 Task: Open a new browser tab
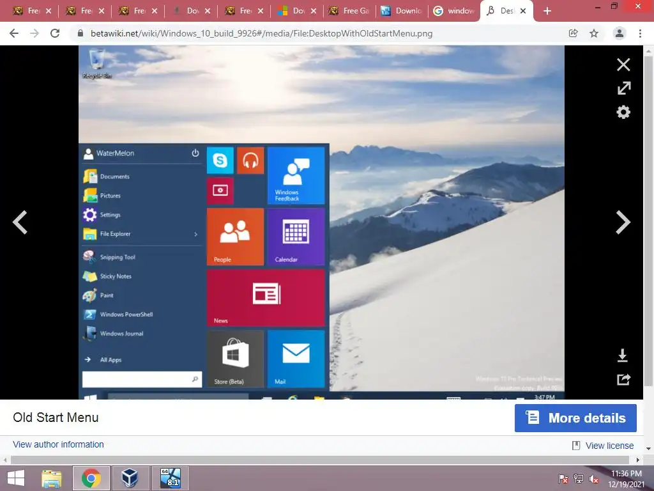click(547, 11)
